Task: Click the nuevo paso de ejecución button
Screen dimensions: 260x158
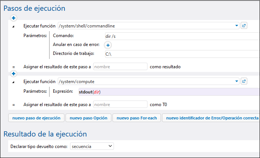Action: tap(36, 118)
